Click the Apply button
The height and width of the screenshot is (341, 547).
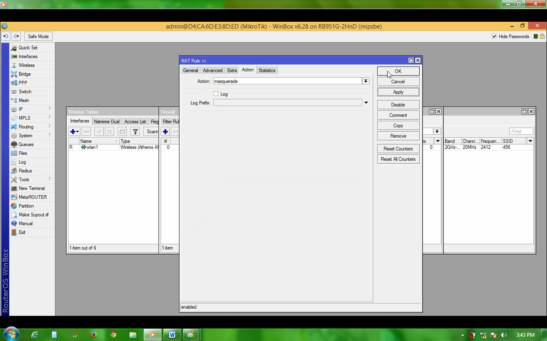398,92
